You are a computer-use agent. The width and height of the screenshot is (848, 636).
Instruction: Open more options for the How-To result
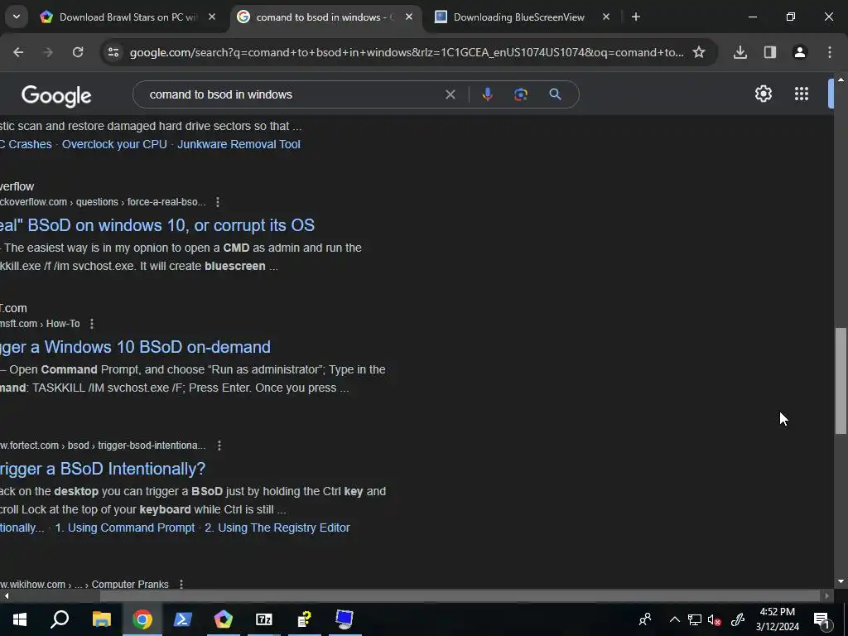coord(91,324)
